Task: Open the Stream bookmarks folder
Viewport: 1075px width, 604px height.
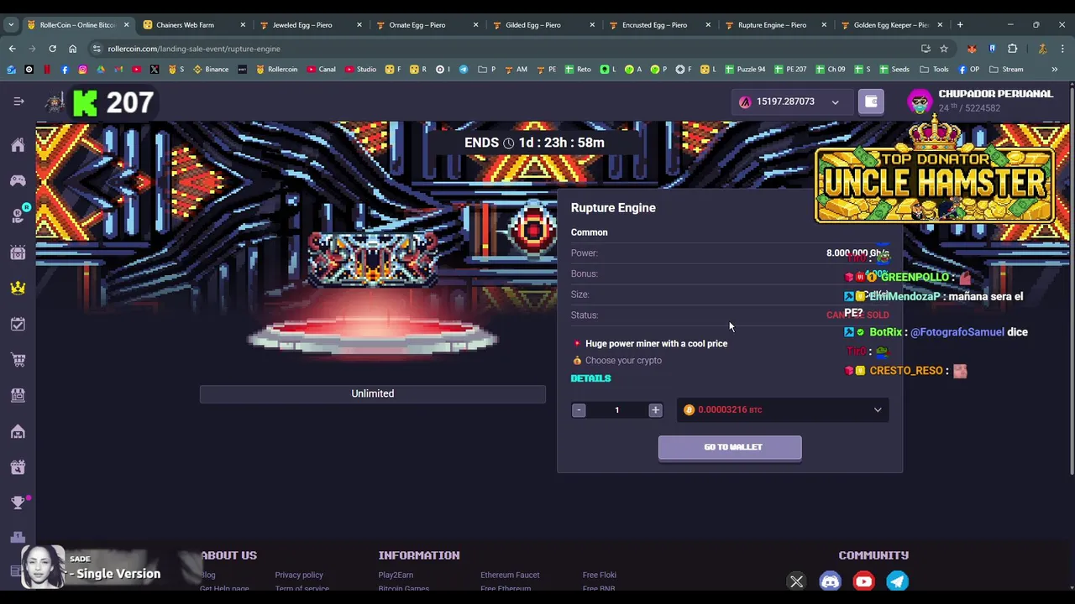Action: (x=1006, y=69)
